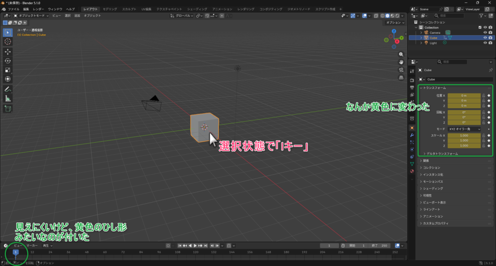496x266 pixels.
Task: Click the Scale X value field
Action: tap(464, 135)
